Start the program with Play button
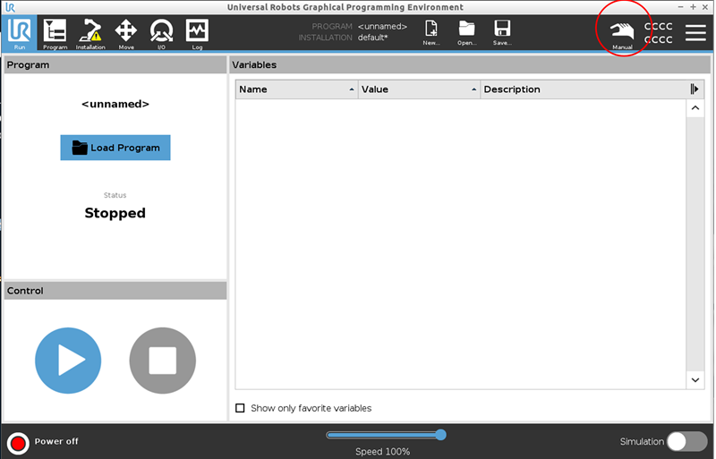This screenshot has height=459, width=716. tap(68, 361)
